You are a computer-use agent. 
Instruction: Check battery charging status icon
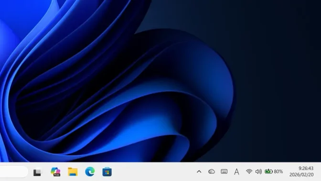point(268,171)
